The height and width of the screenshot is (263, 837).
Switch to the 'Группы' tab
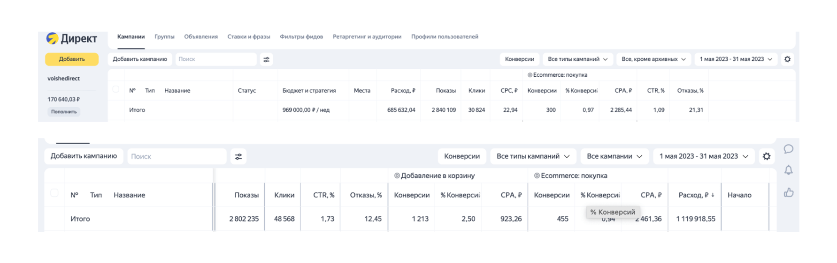click(164, 37)
